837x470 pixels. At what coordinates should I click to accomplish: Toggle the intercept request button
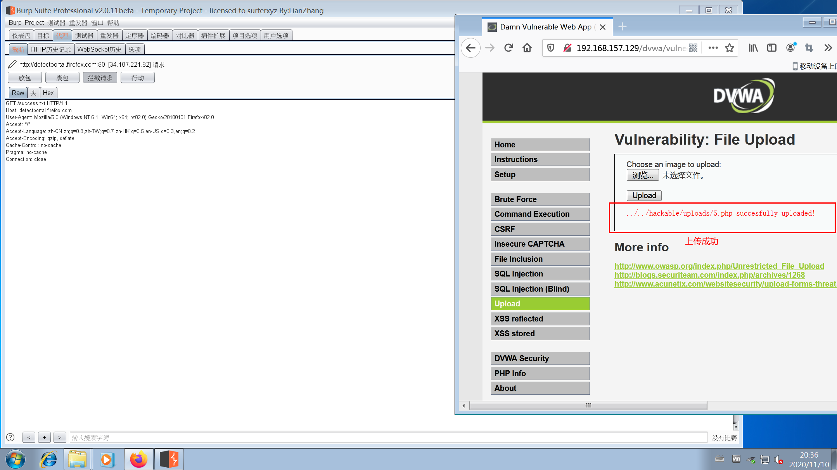(100, 78)
